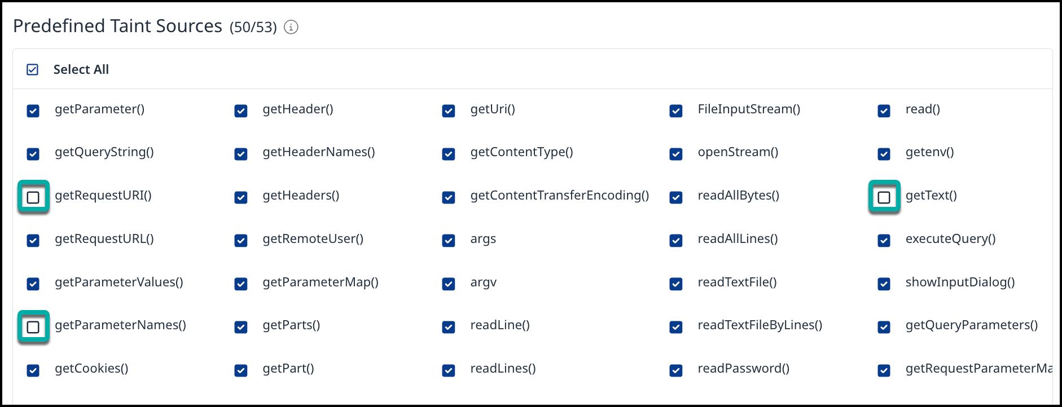Enable the getRequestURI() checkbox

[x=33, y=197]
